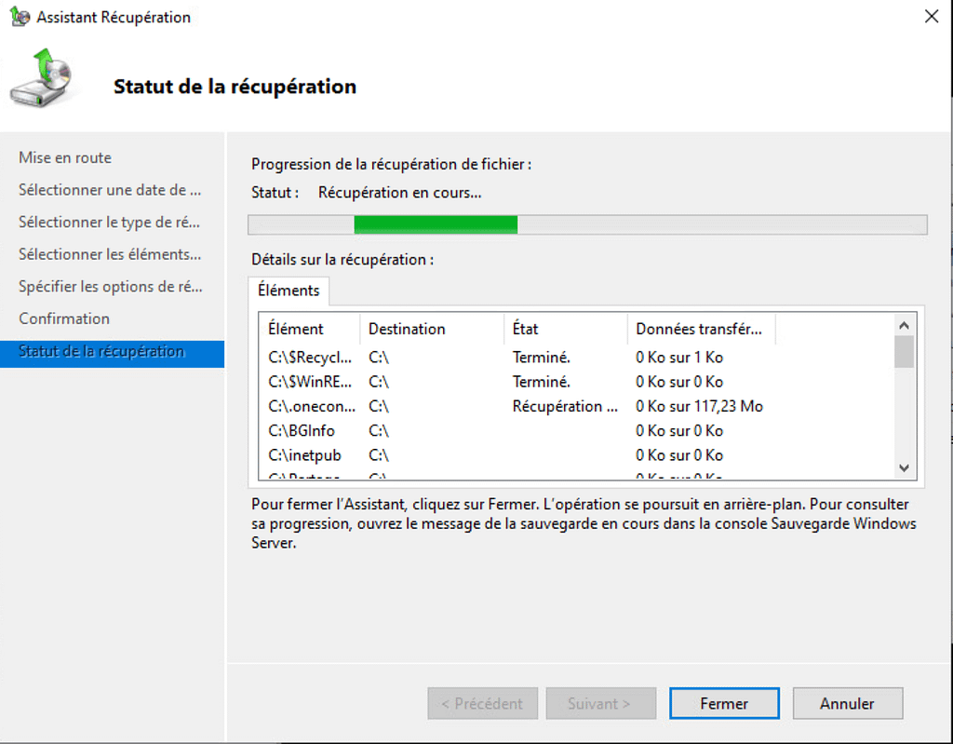Select the highlighted Statut de la récupération step
Viewport: 953px width, 744px height.
101,352
